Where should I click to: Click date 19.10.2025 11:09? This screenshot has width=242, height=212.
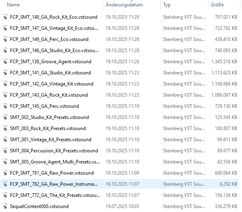(x=122, y=173)
